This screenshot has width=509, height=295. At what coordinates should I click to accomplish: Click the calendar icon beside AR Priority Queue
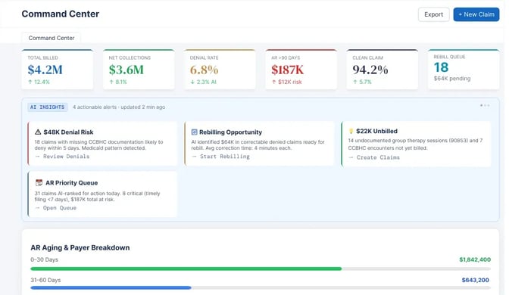pyautogui.click(x=39, y=182)
